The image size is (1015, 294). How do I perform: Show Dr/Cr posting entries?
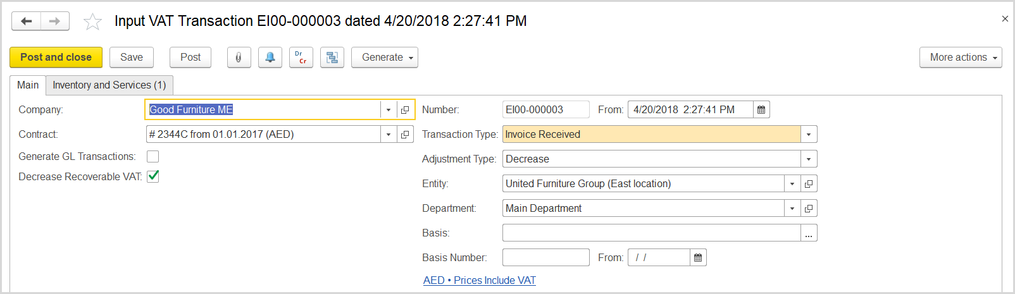tap(301, 57)
